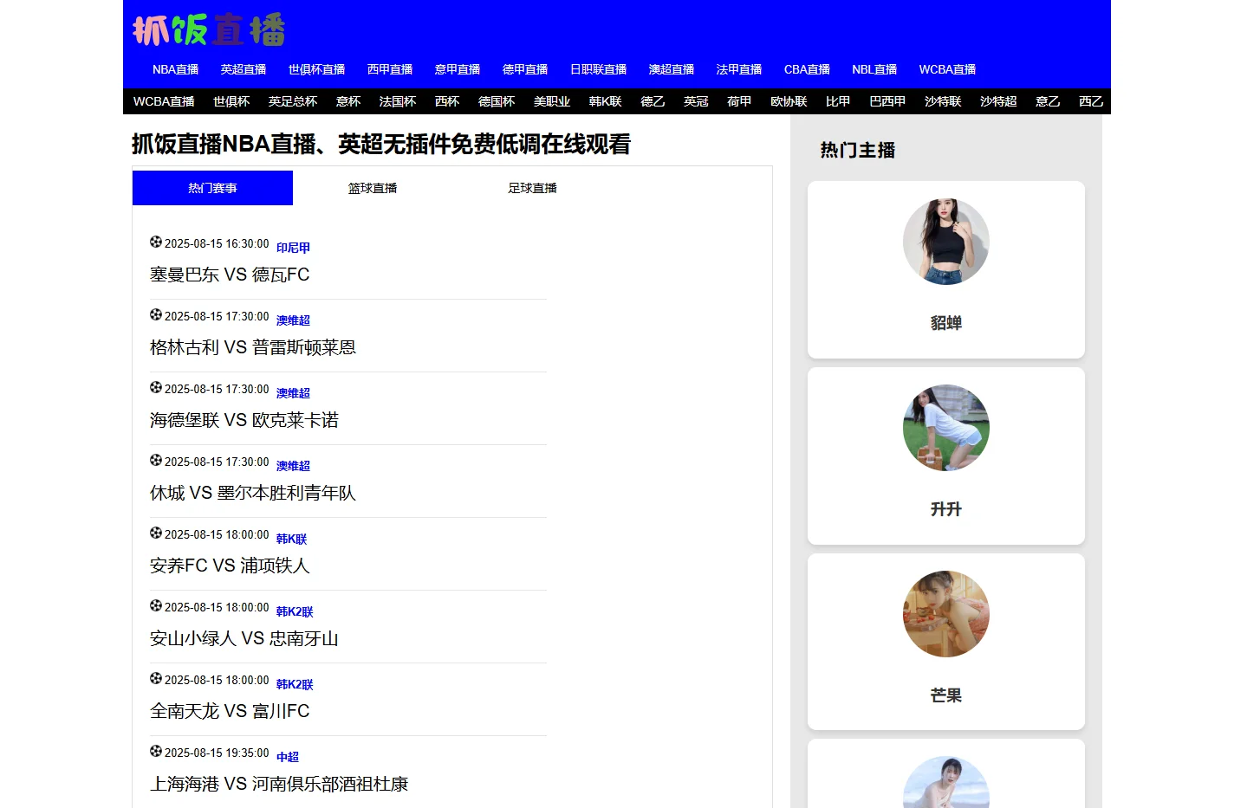1234x808 pixels.
Task: Open 西乙 in black sub-navigation
Action: (1091, 101)
